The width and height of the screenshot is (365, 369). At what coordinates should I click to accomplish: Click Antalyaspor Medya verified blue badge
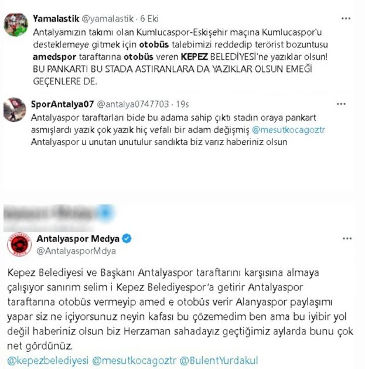point(127,238)
